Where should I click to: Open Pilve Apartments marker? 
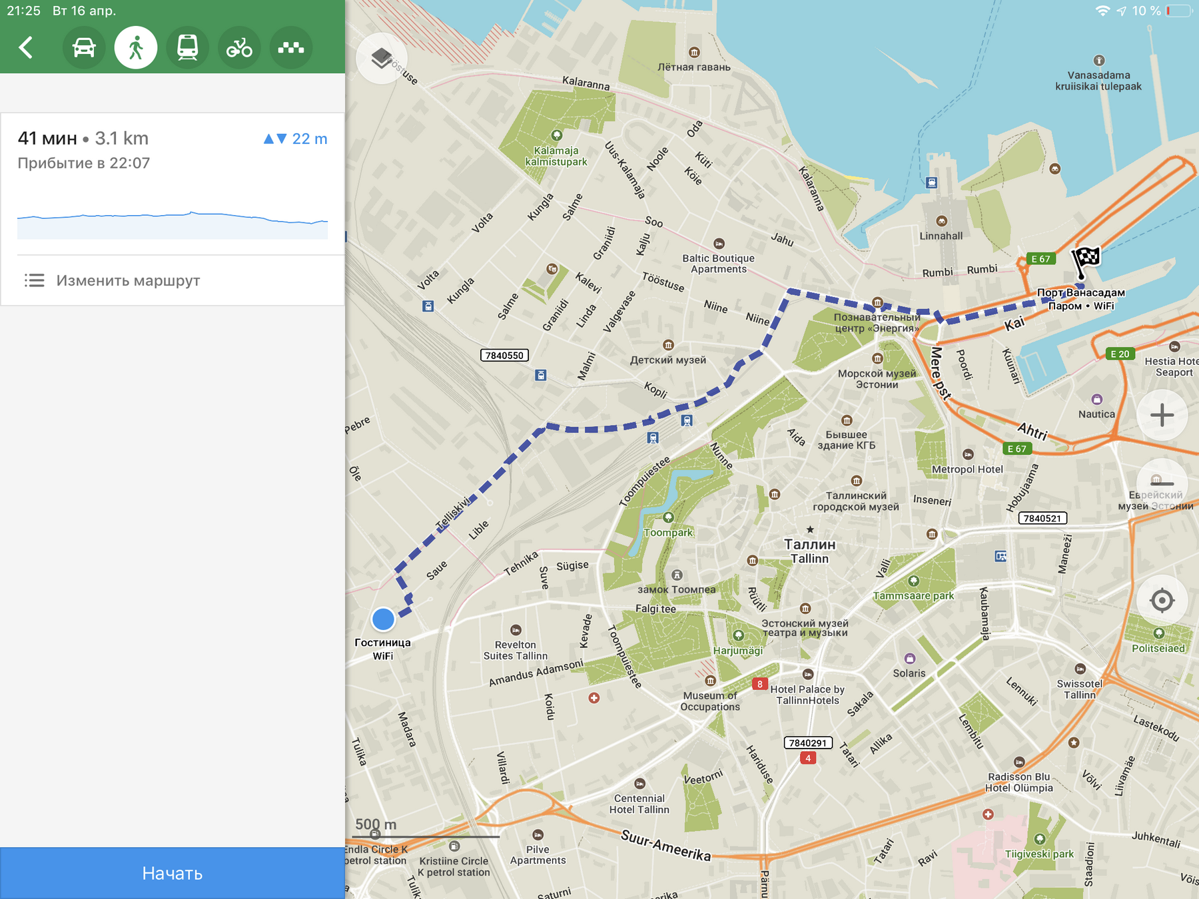click(538, 835)
